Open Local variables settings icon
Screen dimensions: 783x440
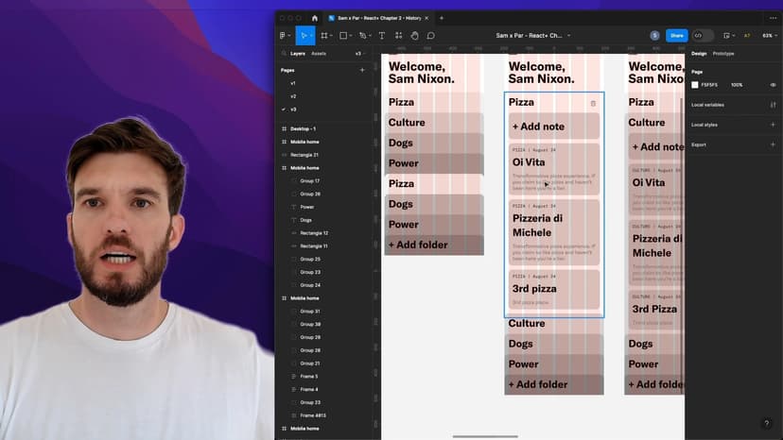(773, 105)
